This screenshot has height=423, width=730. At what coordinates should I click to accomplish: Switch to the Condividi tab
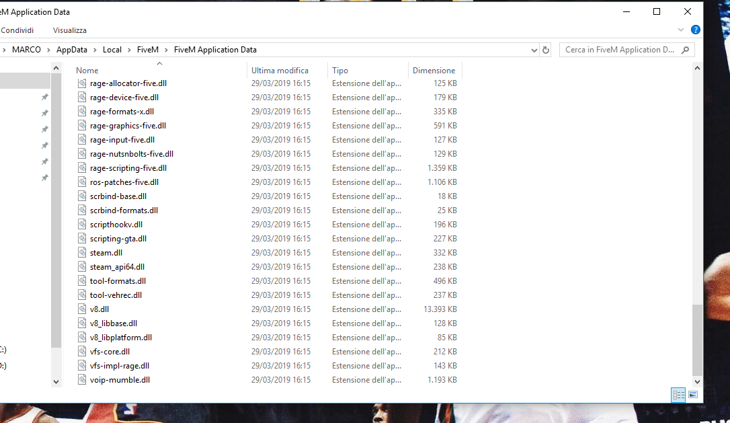click(x=17, y=30)
